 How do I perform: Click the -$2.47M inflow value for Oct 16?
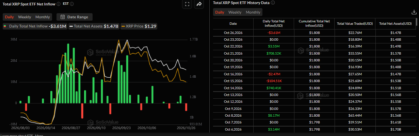[x=274, y=74]
